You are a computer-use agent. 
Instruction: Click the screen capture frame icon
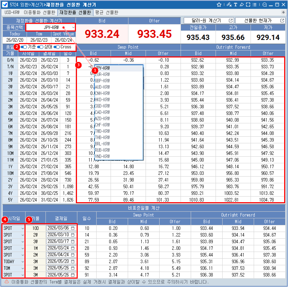(248, 5)
